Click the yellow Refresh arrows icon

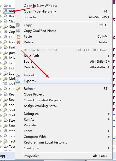point(18,89)
